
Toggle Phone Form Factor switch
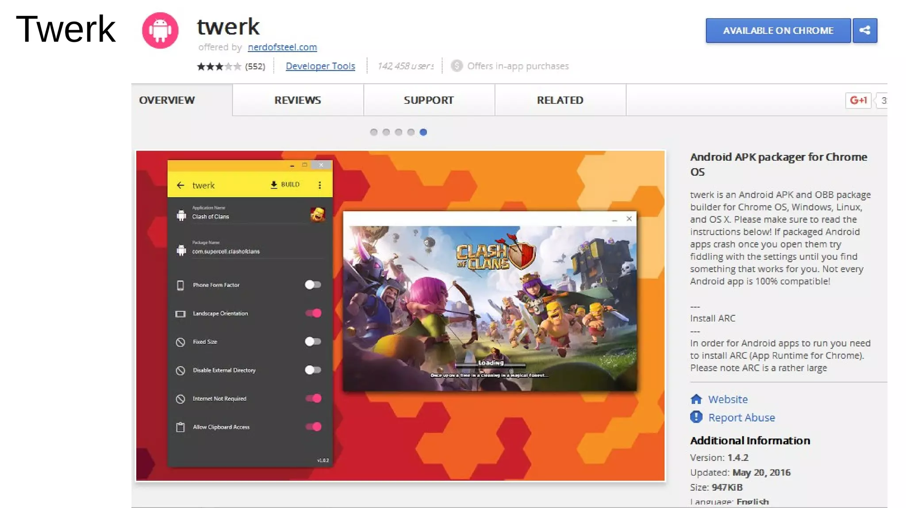[313, 285]
